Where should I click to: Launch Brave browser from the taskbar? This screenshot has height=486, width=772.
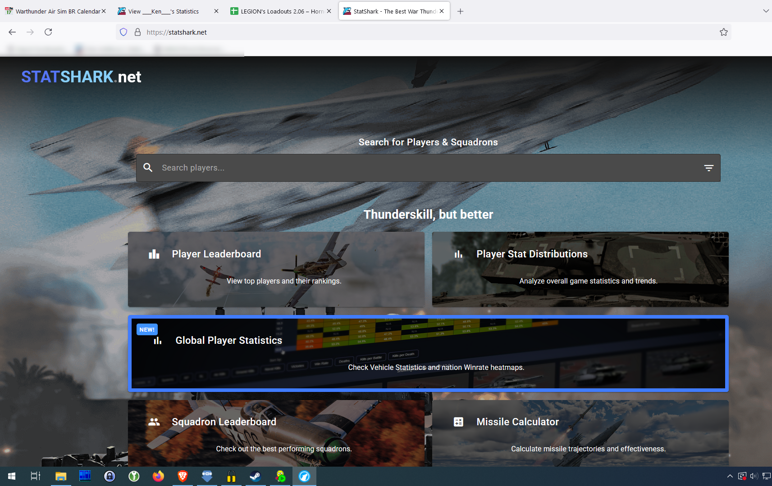click(x=183, y=476)
